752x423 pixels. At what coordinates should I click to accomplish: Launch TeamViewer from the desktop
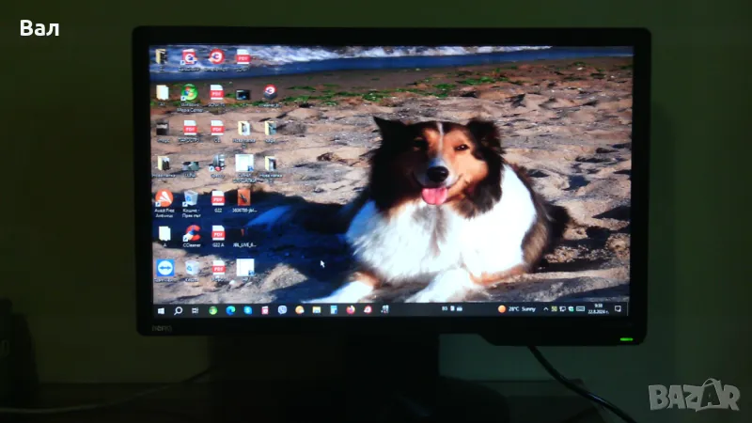pyautogui.click(x=165, y=271)
